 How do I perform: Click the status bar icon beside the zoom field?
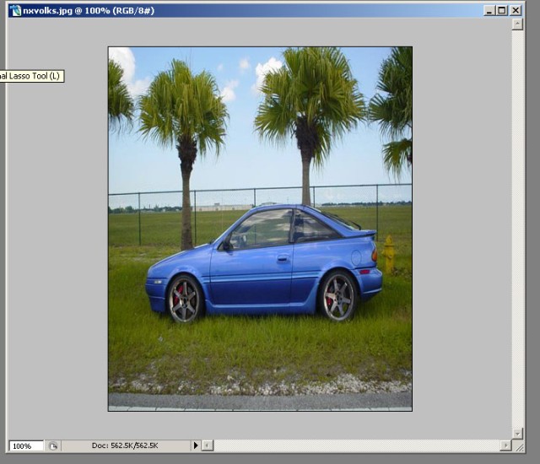pyautogui.click(x=52, y=445)
